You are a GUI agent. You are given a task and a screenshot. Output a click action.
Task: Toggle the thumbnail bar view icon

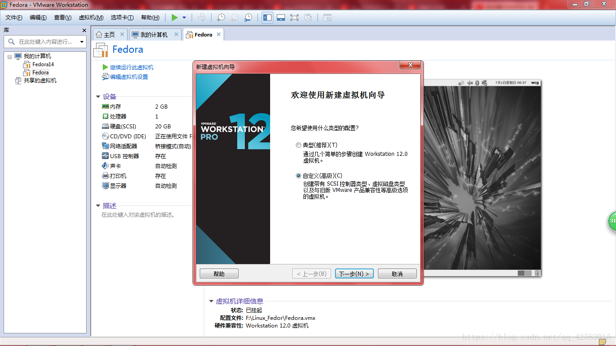[x=281, y=18]
